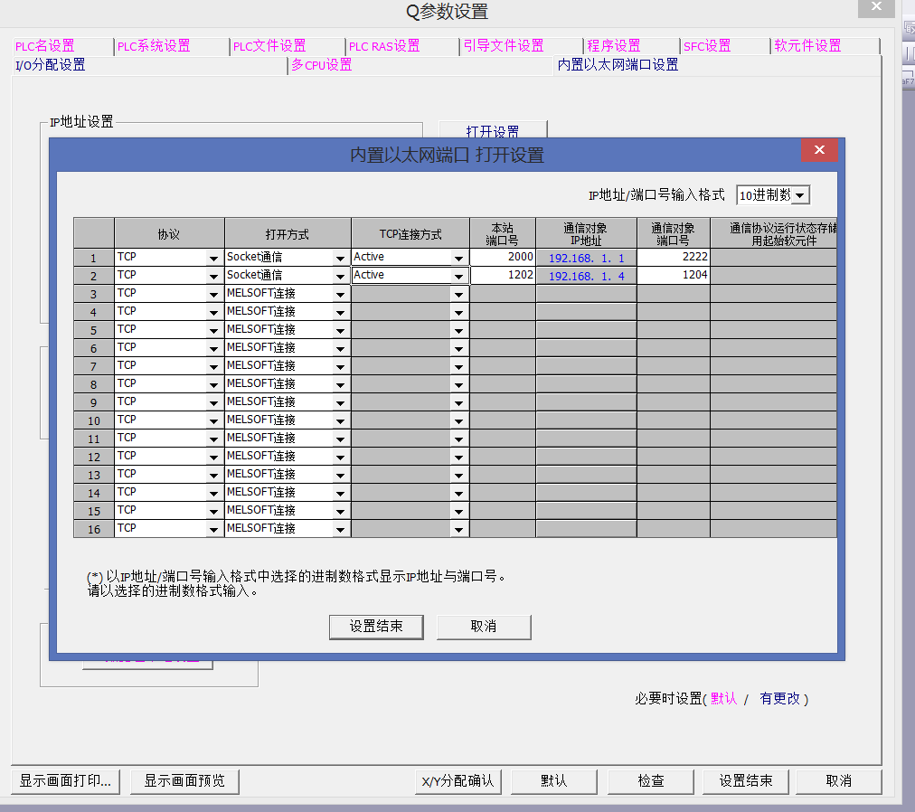Switch to PLC系统设置 tab
The width and height of the screenshot is (915, 812).
click(154, 46)
